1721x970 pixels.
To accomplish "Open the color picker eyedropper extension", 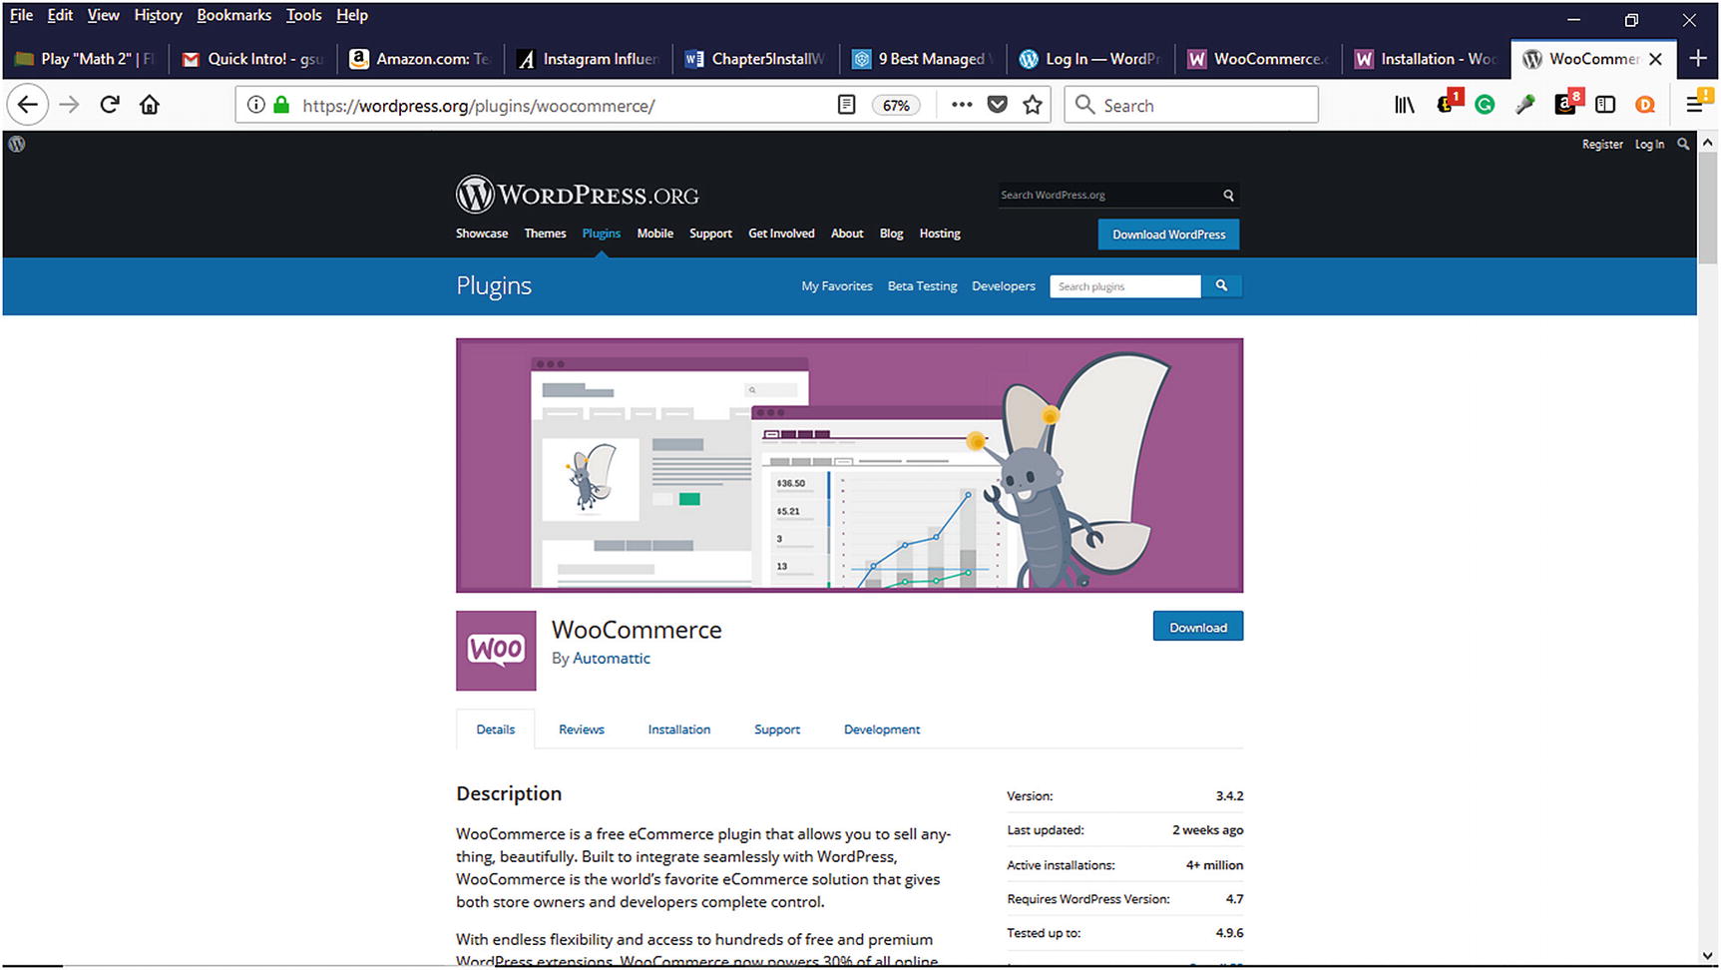I will 1524,105.
